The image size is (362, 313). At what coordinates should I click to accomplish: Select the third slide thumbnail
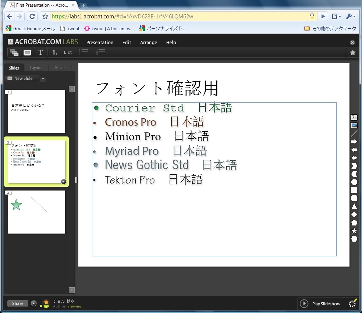tap(36, 212)
